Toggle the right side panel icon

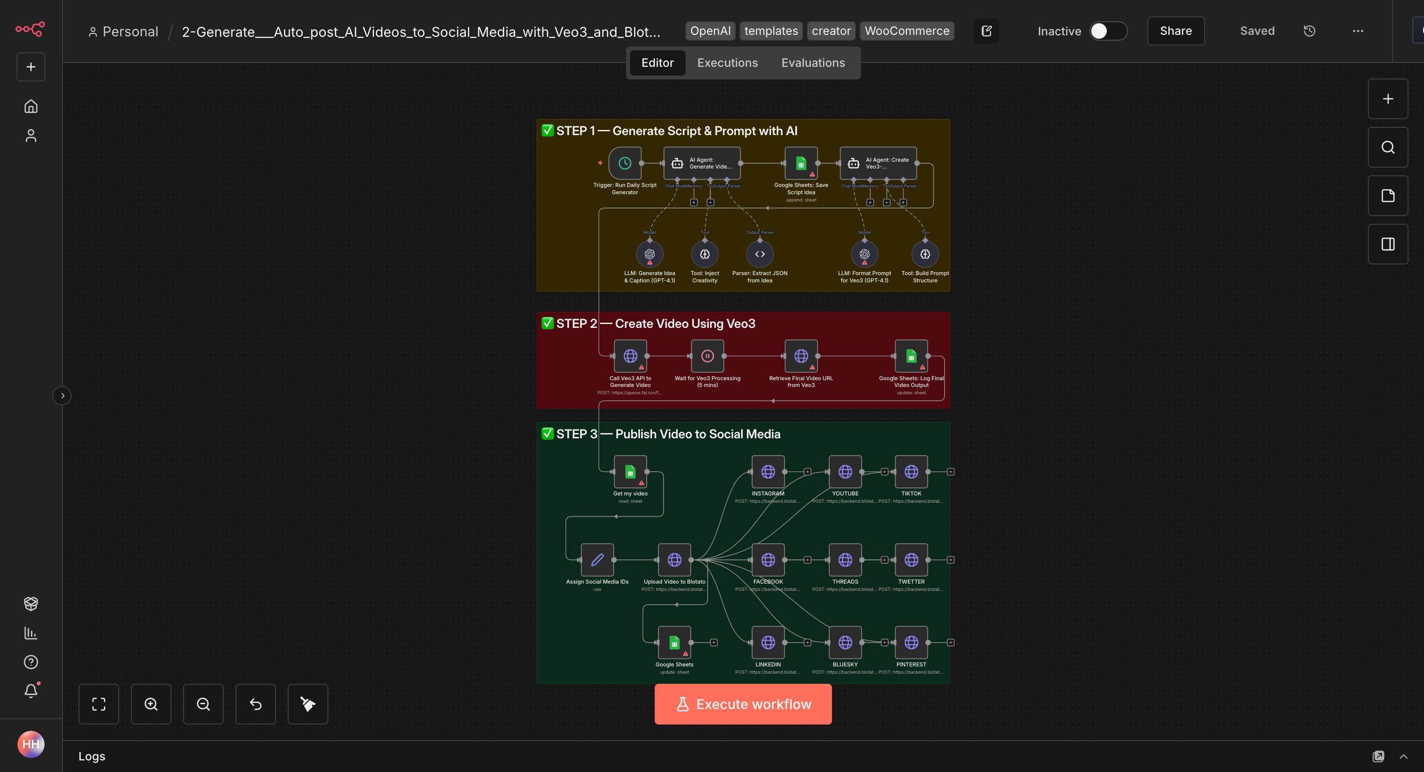(x=1388, y=244)
